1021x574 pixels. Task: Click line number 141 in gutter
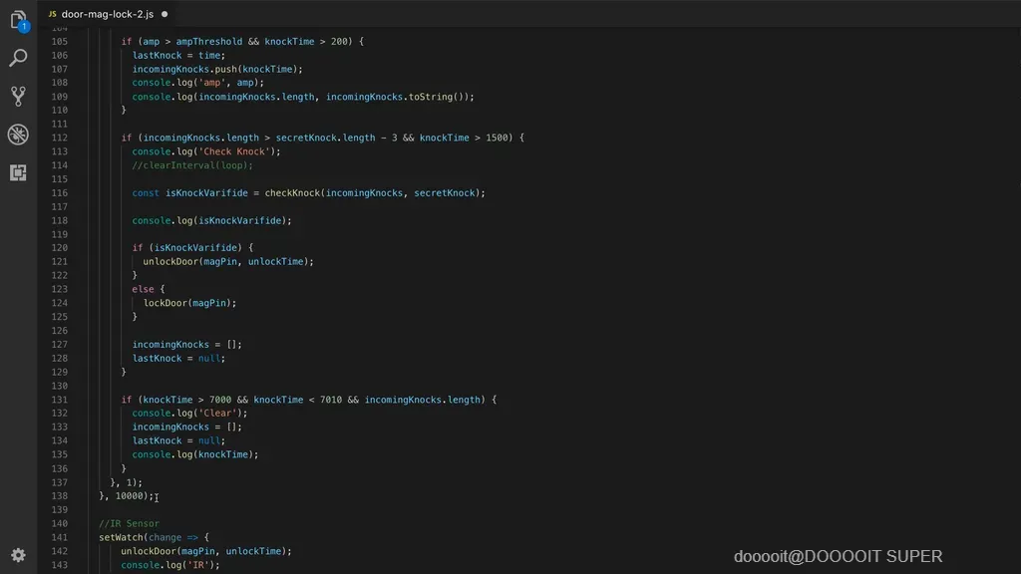pyautogui.click(x=59, y=537)
